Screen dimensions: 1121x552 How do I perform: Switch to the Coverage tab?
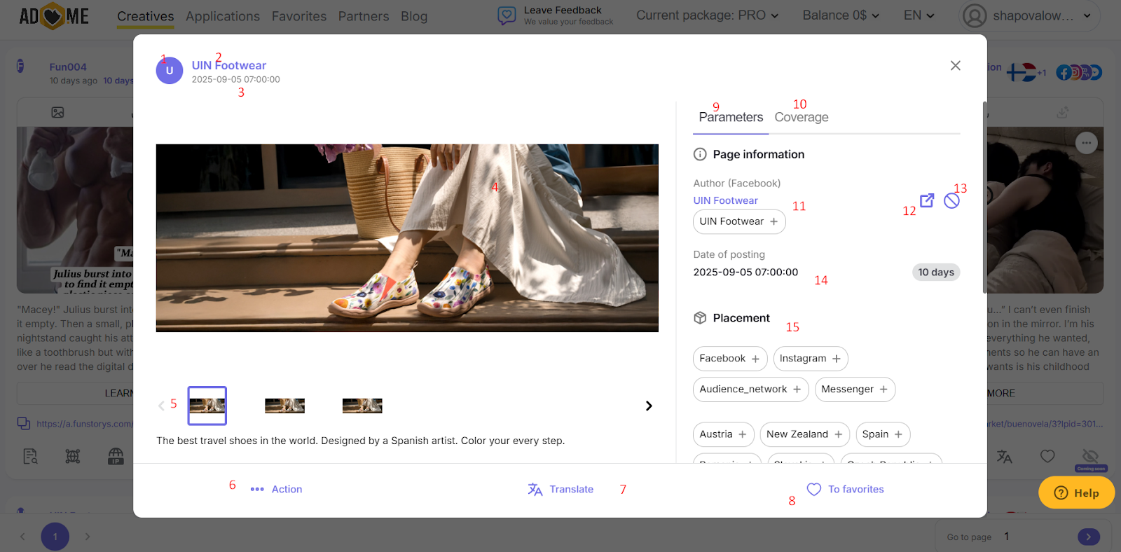coord(801,117)
